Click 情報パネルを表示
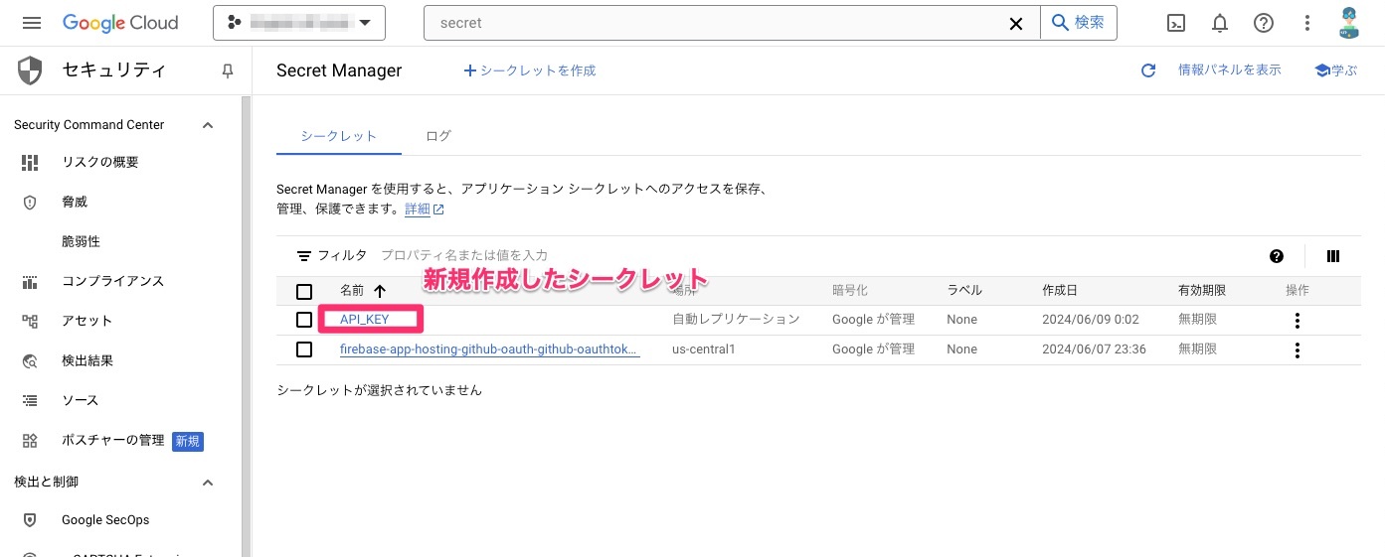 pos(1230,70)
